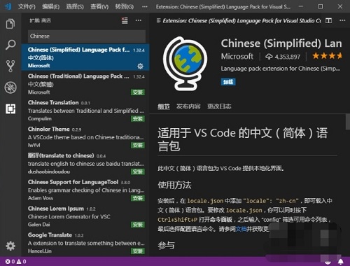The width and height of the screenshot is (350, 266).
Task: Click warnings count in status bar
Action: click(x=21, y=262)
